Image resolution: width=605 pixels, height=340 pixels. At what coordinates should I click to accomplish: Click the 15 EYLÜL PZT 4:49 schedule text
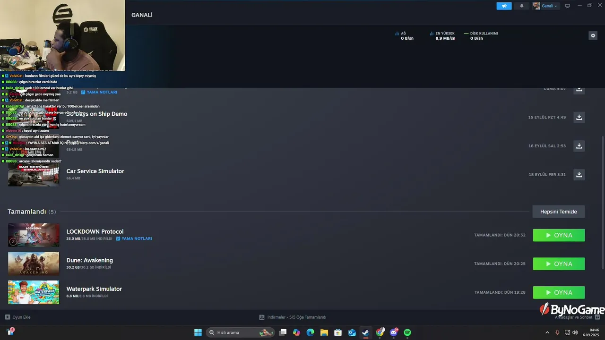[x=547, y=117]
